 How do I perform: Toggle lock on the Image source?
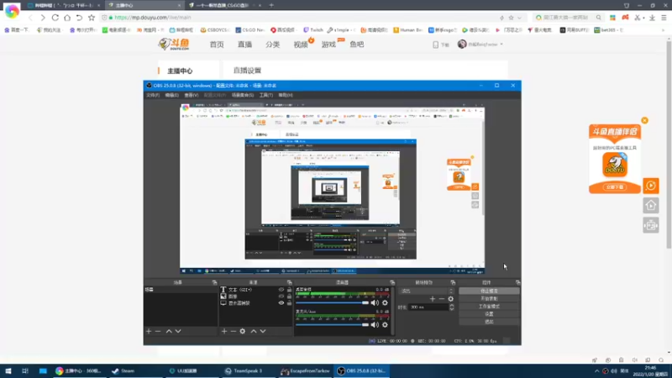click(289, 297)
